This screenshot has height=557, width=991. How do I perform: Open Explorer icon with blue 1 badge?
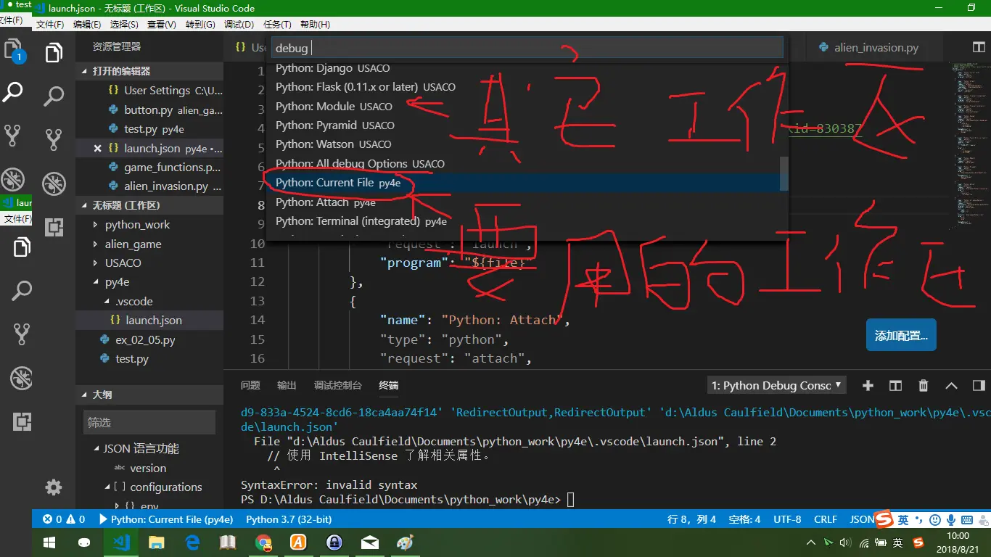15,51
